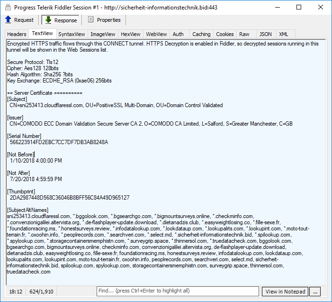
Task: Select the Caching tab
Action: click(201, 34)
